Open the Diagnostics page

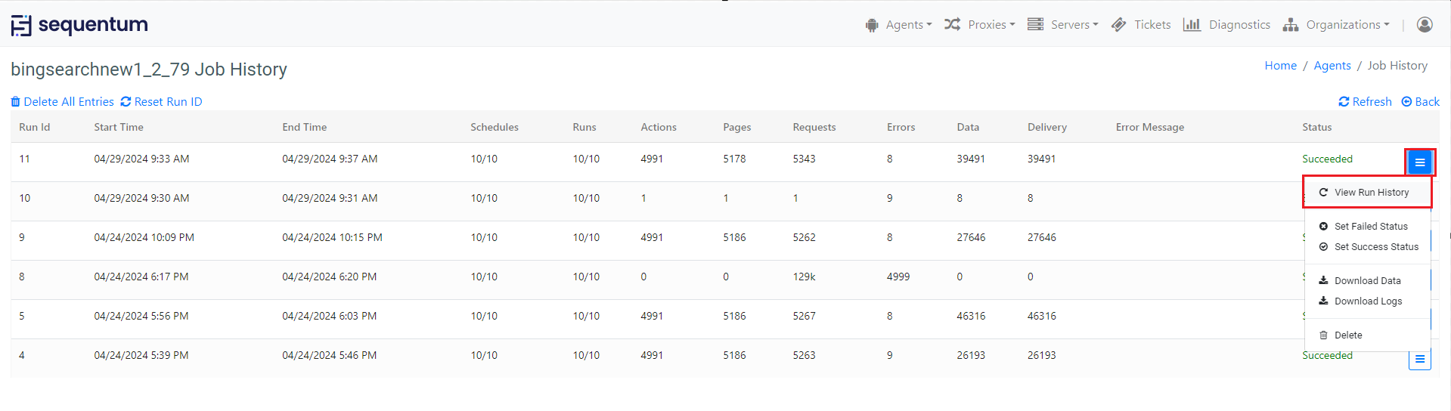tap(1226, 25)
